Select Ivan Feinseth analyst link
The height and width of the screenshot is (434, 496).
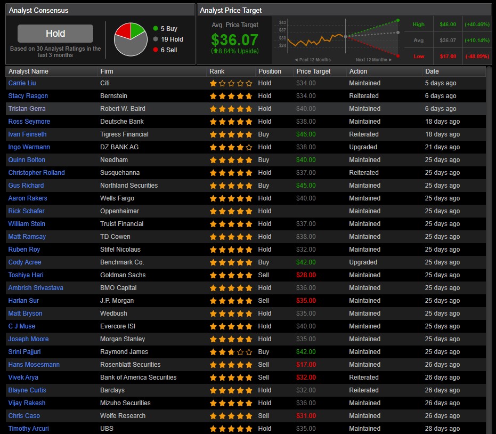[x=27, y=134]
